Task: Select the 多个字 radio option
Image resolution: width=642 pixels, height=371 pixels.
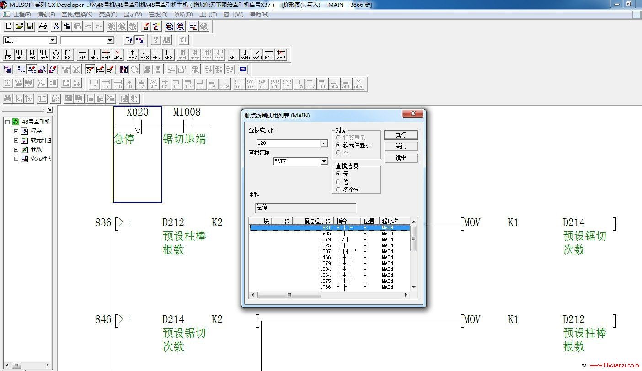Action: click(338, 189)
